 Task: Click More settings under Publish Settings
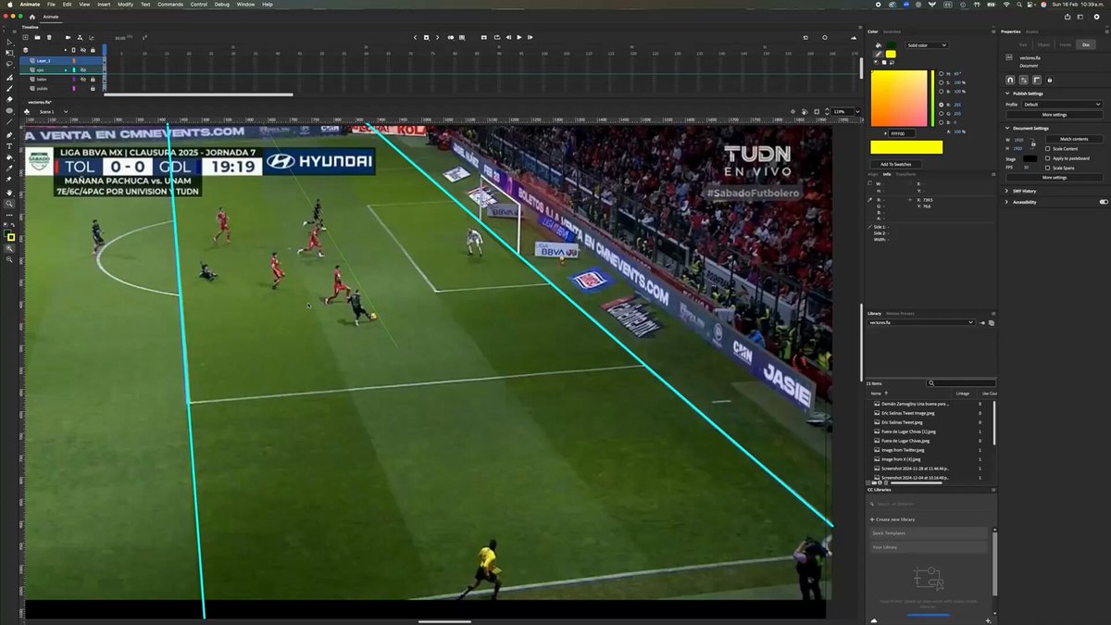(1055, 115)
